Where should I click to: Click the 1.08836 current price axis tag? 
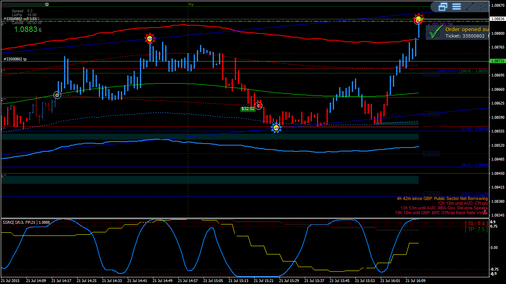tap(497, 19)
